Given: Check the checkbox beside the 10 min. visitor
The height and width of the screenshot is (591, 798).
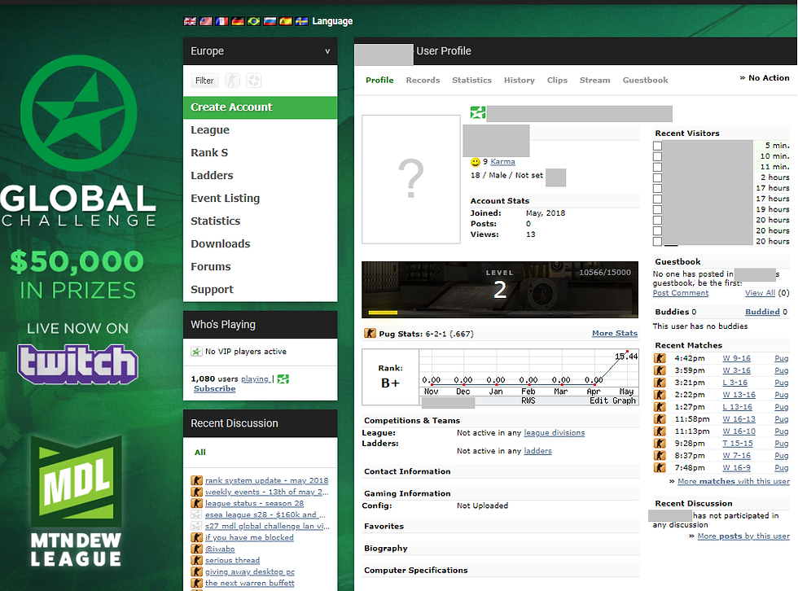Looking at the screenshot, I should [x=657, y=155].
